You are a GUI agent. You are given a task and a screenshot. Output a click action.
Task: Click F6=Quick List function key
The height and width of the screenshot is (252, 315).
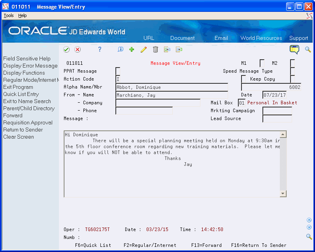[93, 245]
